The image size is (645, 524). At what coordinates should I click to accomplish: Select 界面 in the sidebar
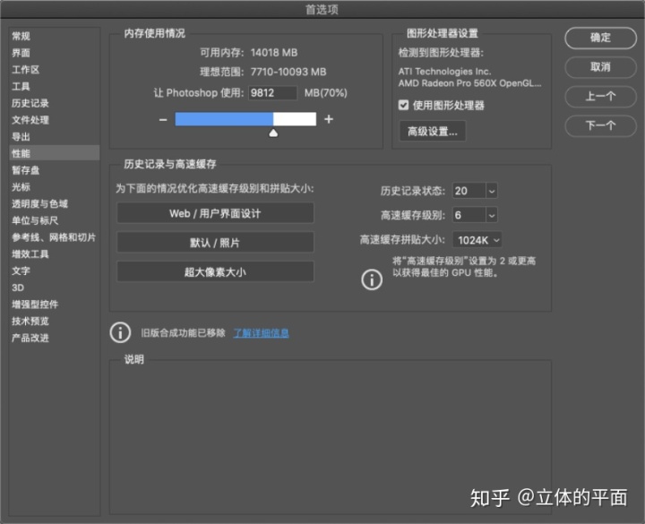[x=54, y=53]
